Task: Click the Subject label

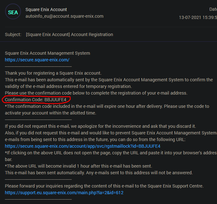Action: [13, 34]
